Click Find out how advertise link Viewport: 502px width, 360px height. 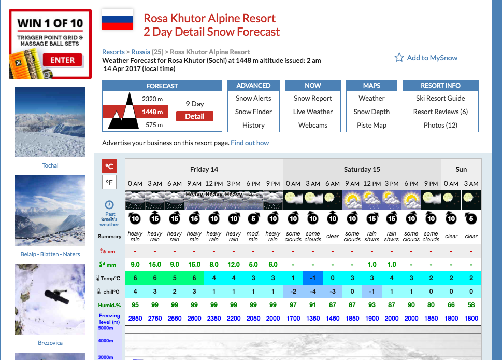(250, 143)
